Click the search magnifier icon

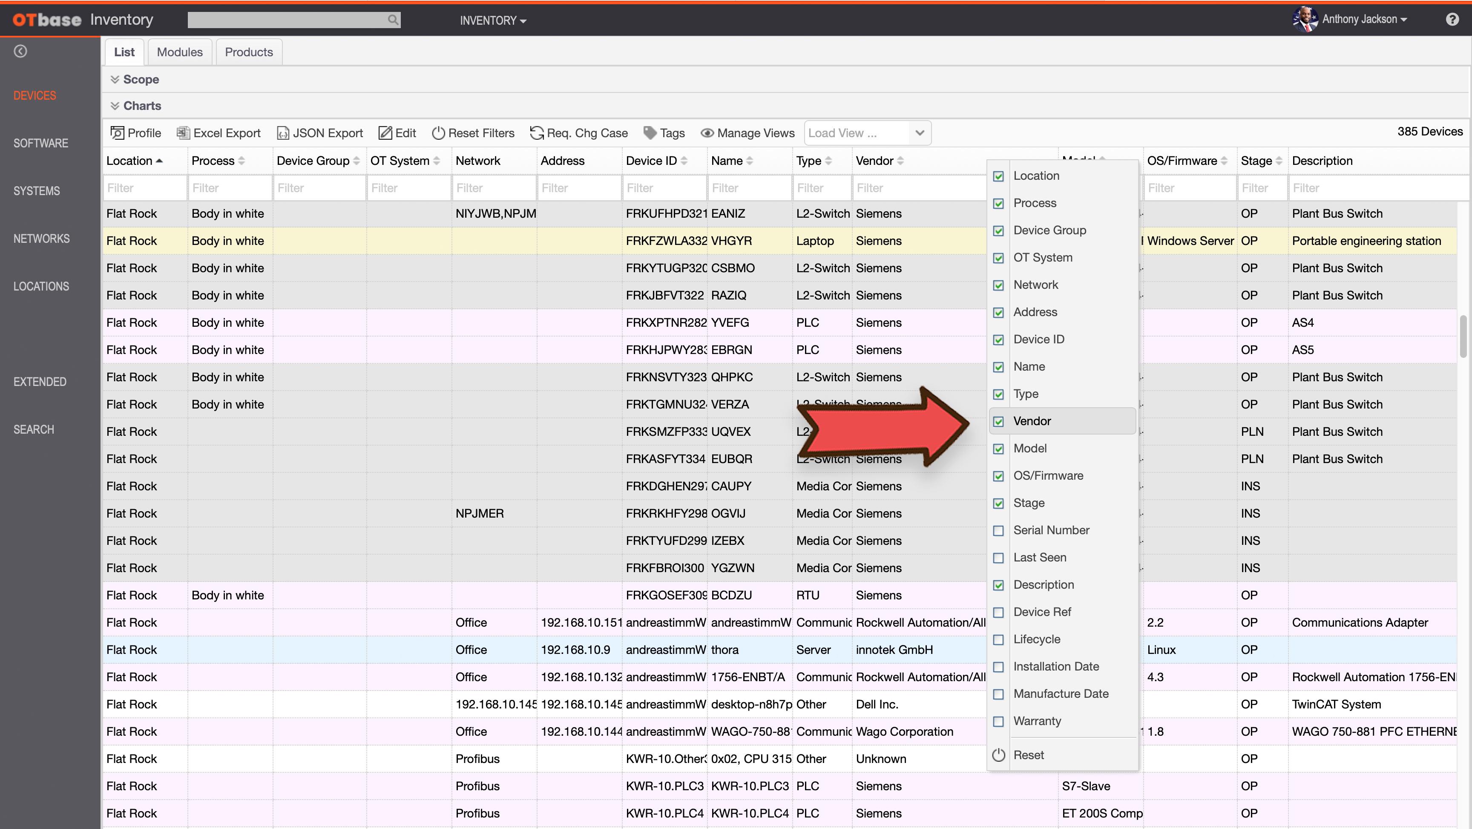coord(393,20)
